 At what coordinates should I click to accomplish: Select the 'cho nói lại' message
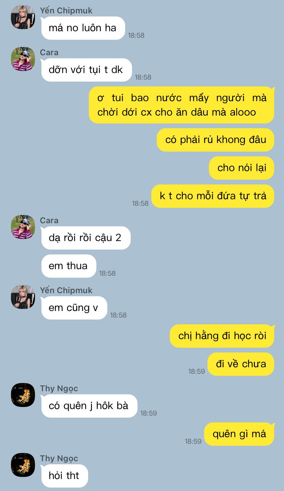(x=241, y=168)
